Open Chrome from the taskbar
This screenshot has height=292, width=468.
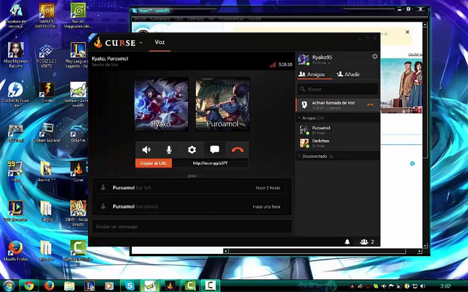[x=29, y=286]
